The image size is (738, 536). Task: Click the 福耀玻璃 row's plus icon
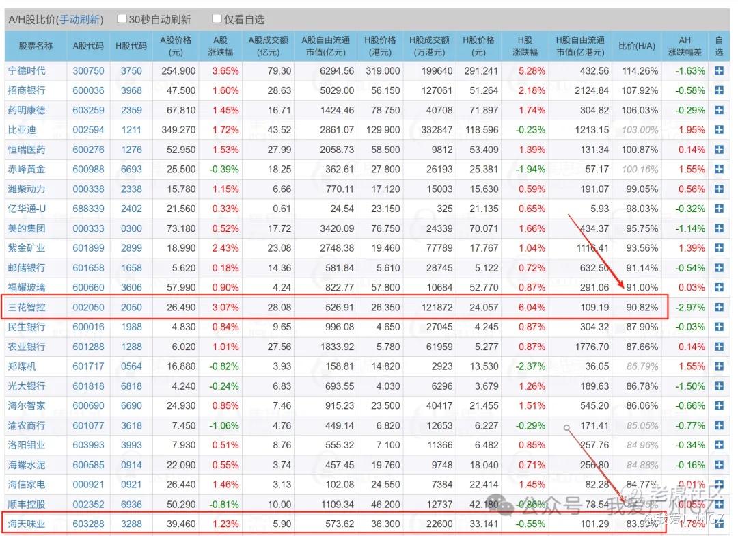coord(719,287)
